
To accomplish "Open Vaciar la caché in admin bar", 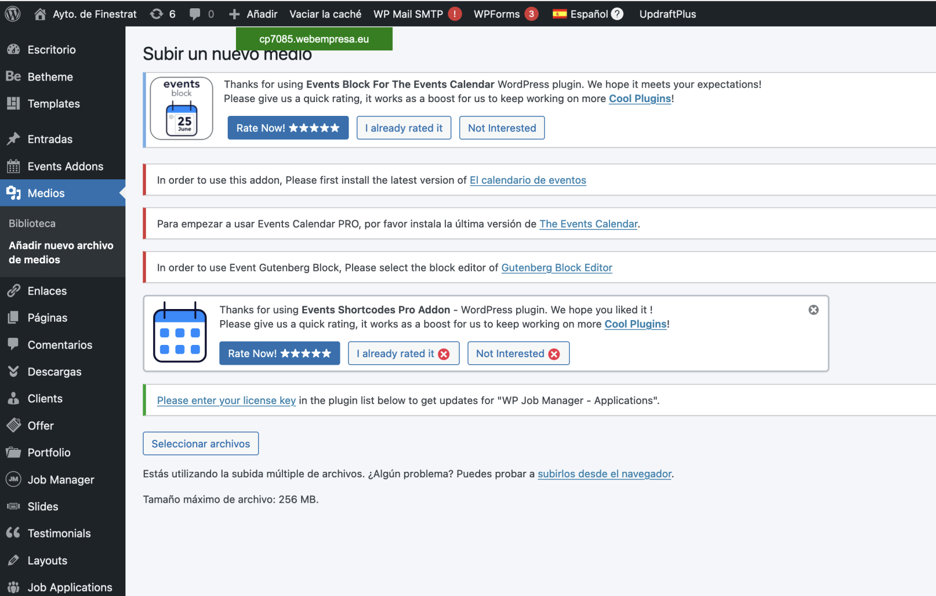I will (325, 14).
